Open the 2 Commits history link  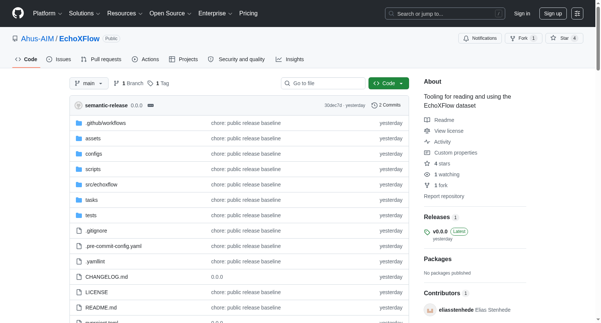coord(386,105)
